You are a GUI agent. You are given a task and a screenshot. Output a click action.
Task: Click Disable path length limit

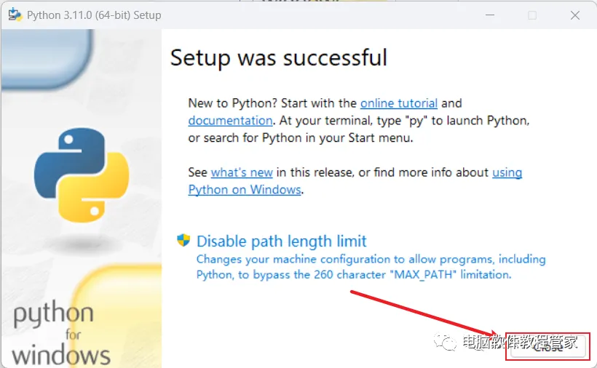[x=281, y=241]
